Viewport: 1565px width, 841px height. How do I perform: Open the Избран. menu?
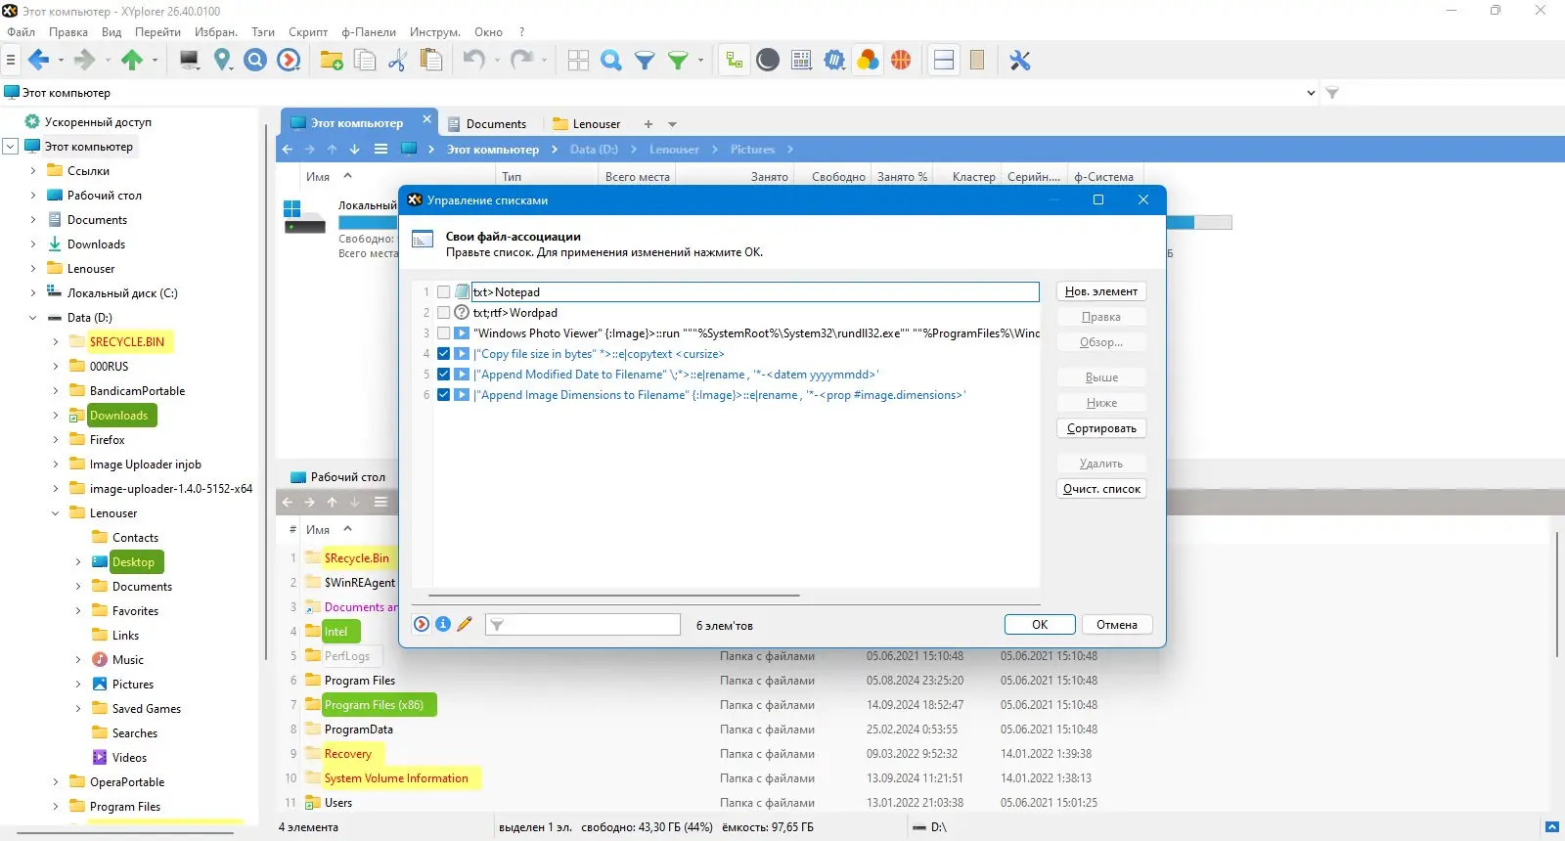(x=216, y=32)
